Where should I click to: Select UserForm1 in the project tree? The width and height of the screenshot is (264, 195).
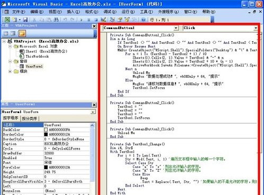[34, 67]
